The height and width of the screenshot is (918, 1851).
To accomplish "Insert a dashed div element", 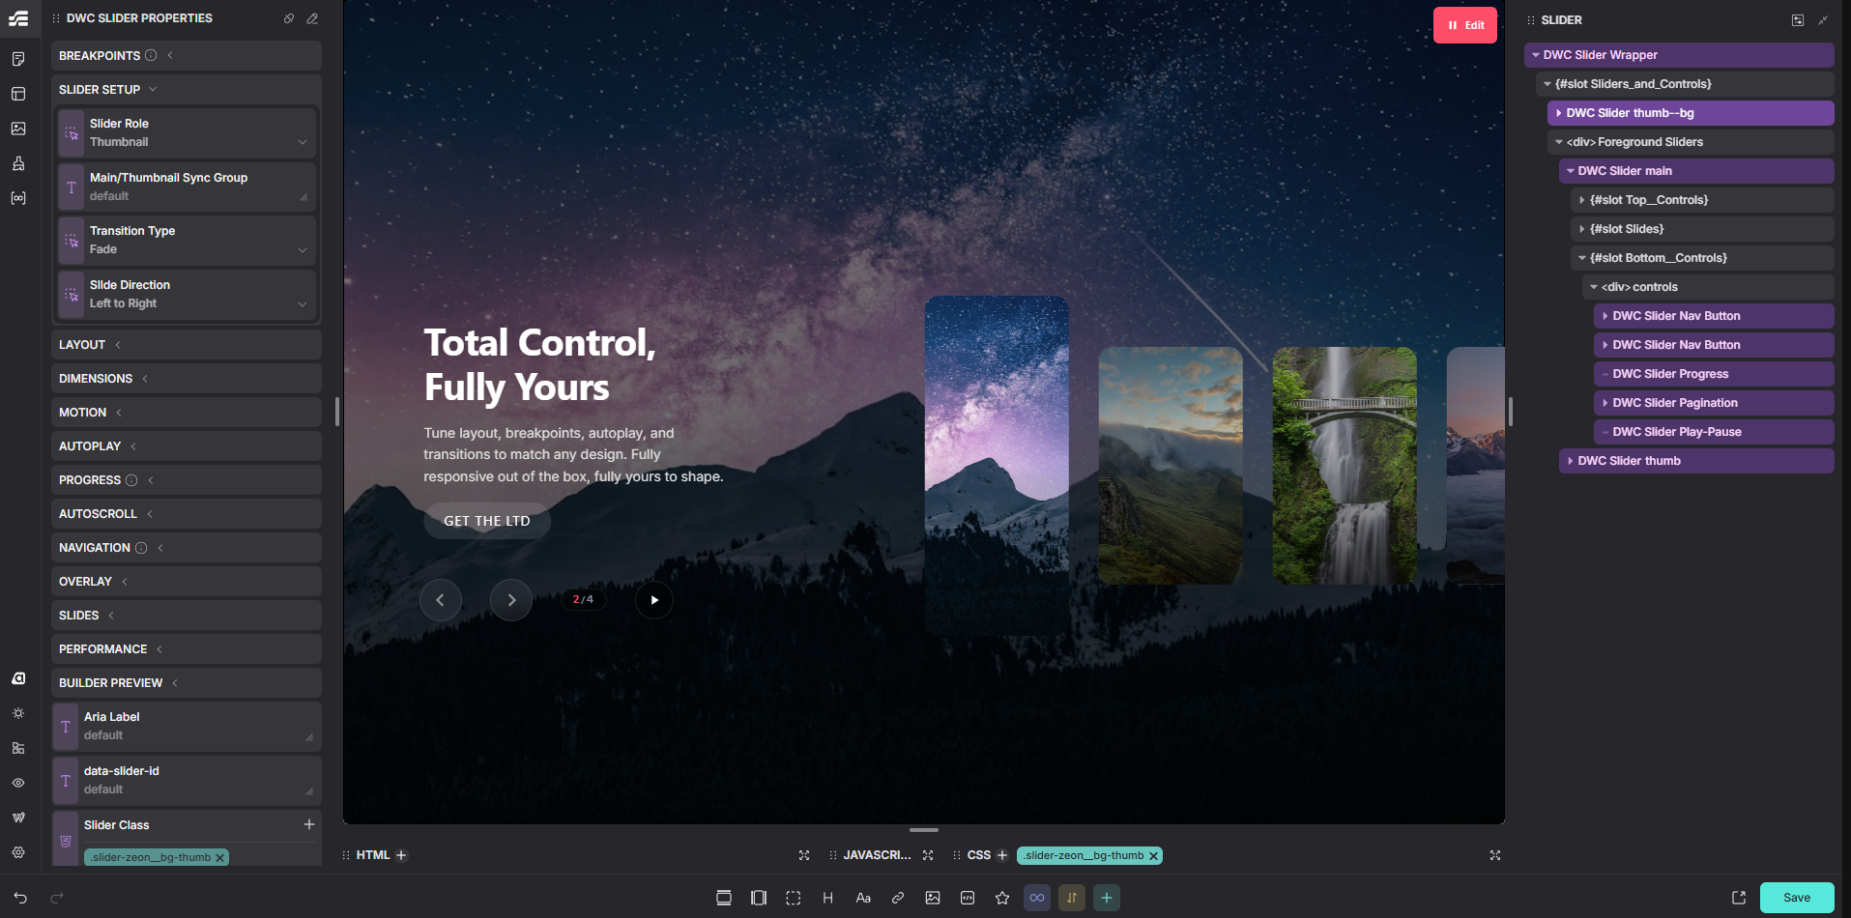I will (794, 898).
